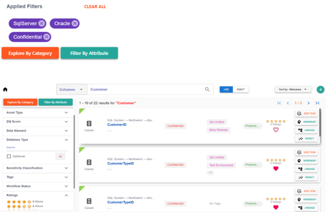Viewport: 326px width, 214px height.
Task: Click the Database Type search box
Action: tap(37, 147)
